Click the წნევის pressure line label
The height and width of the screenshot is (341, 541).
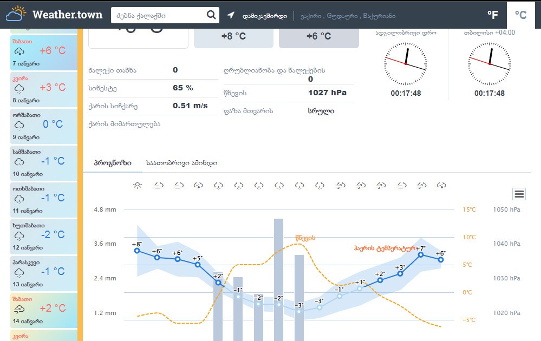coord(305,238)
